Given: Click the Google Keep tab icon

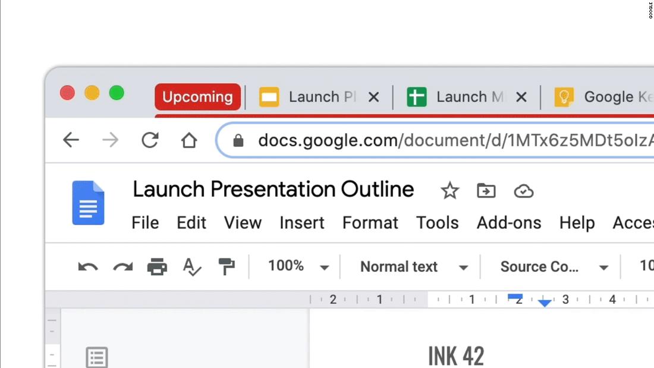Looking at the screenshot, I should [564, 97].
